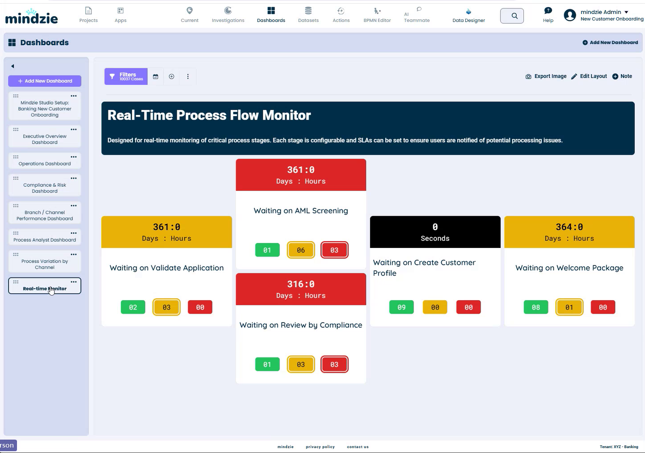Screen dimensions: 645x453
Task: Open the Actions section
Action: point(341,15)
